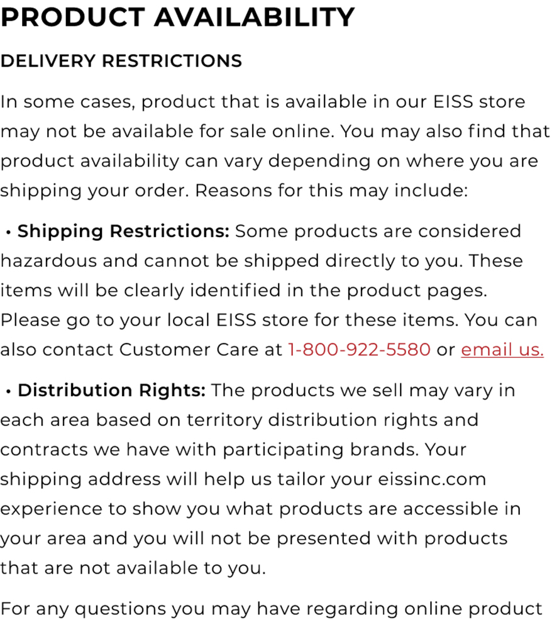Click 'Reasons for this may include:' text
This screenshot has width=552, height=629.
331,191
